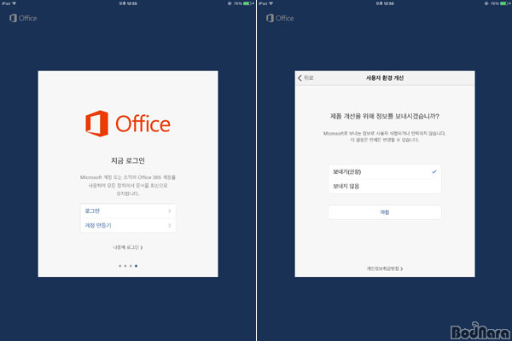Click the small Office logo atop the right screen

click(280, 18)
